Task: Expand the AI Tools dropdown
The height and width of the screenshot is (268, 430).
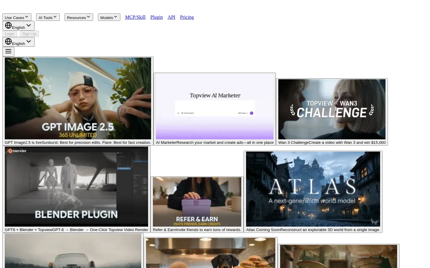Action: 48,17
